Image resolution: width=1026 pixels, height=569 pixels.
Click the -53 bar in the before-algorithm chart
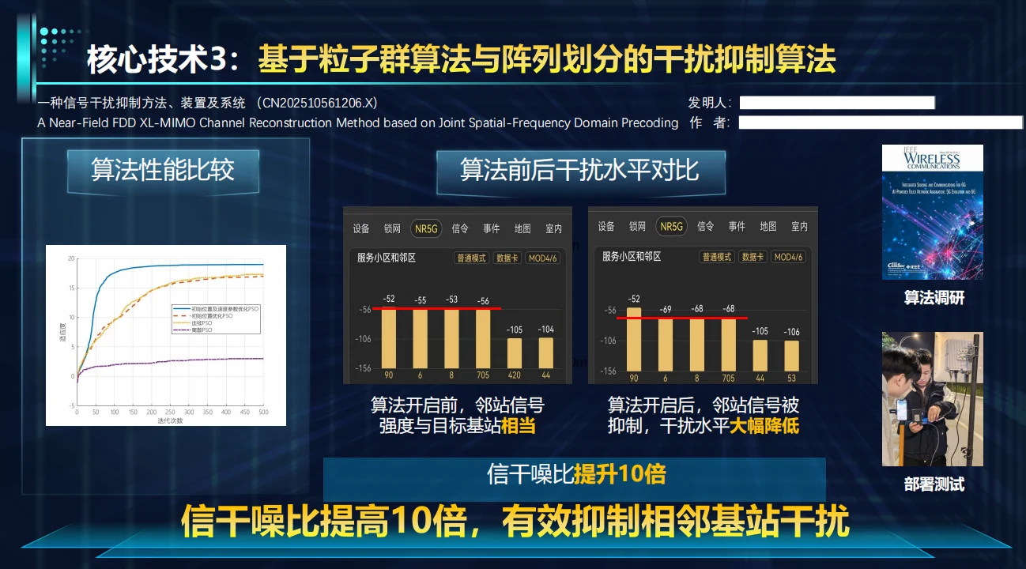[x=451, y=338]
